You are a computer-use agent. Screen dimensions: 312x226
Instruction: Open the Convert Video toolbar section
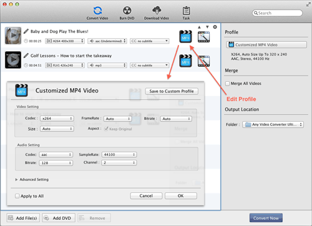pyautogui.click(x=97, y=13)
